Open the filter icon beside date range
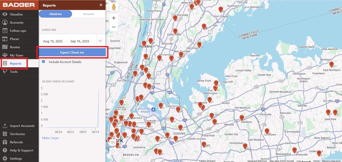The width and height of the screenshot is (342, 162). [100, 41]
